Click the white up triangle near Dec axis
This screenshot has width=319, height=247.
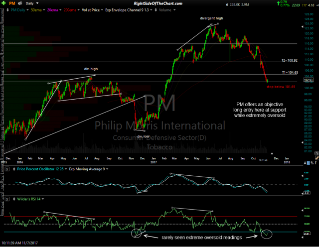272,153
